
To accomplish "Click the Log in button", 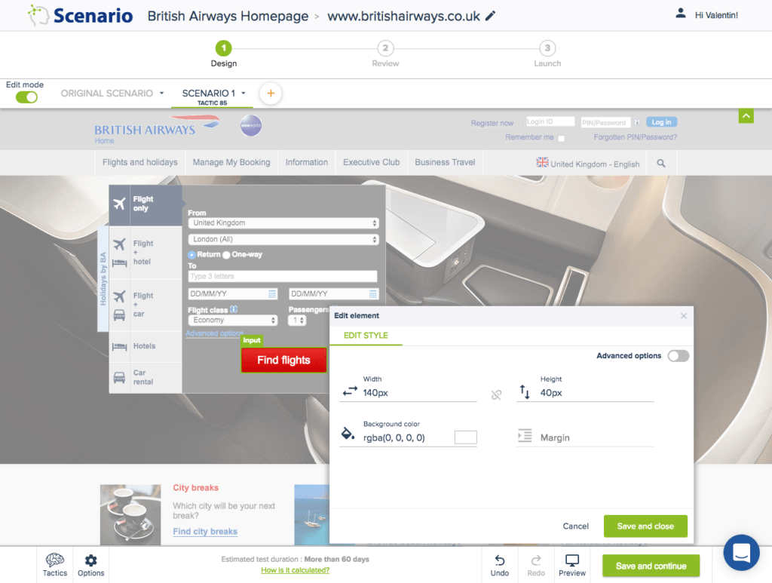I will pos(661,122).
